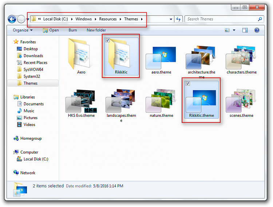
Task: Open SysWOW64 in the navigation pane
Action: [x=30, y=69]
